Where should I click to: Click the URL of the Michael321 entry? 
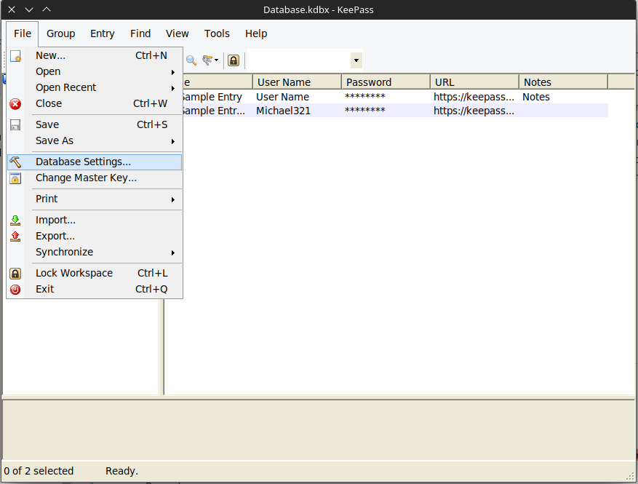(474, 111)
